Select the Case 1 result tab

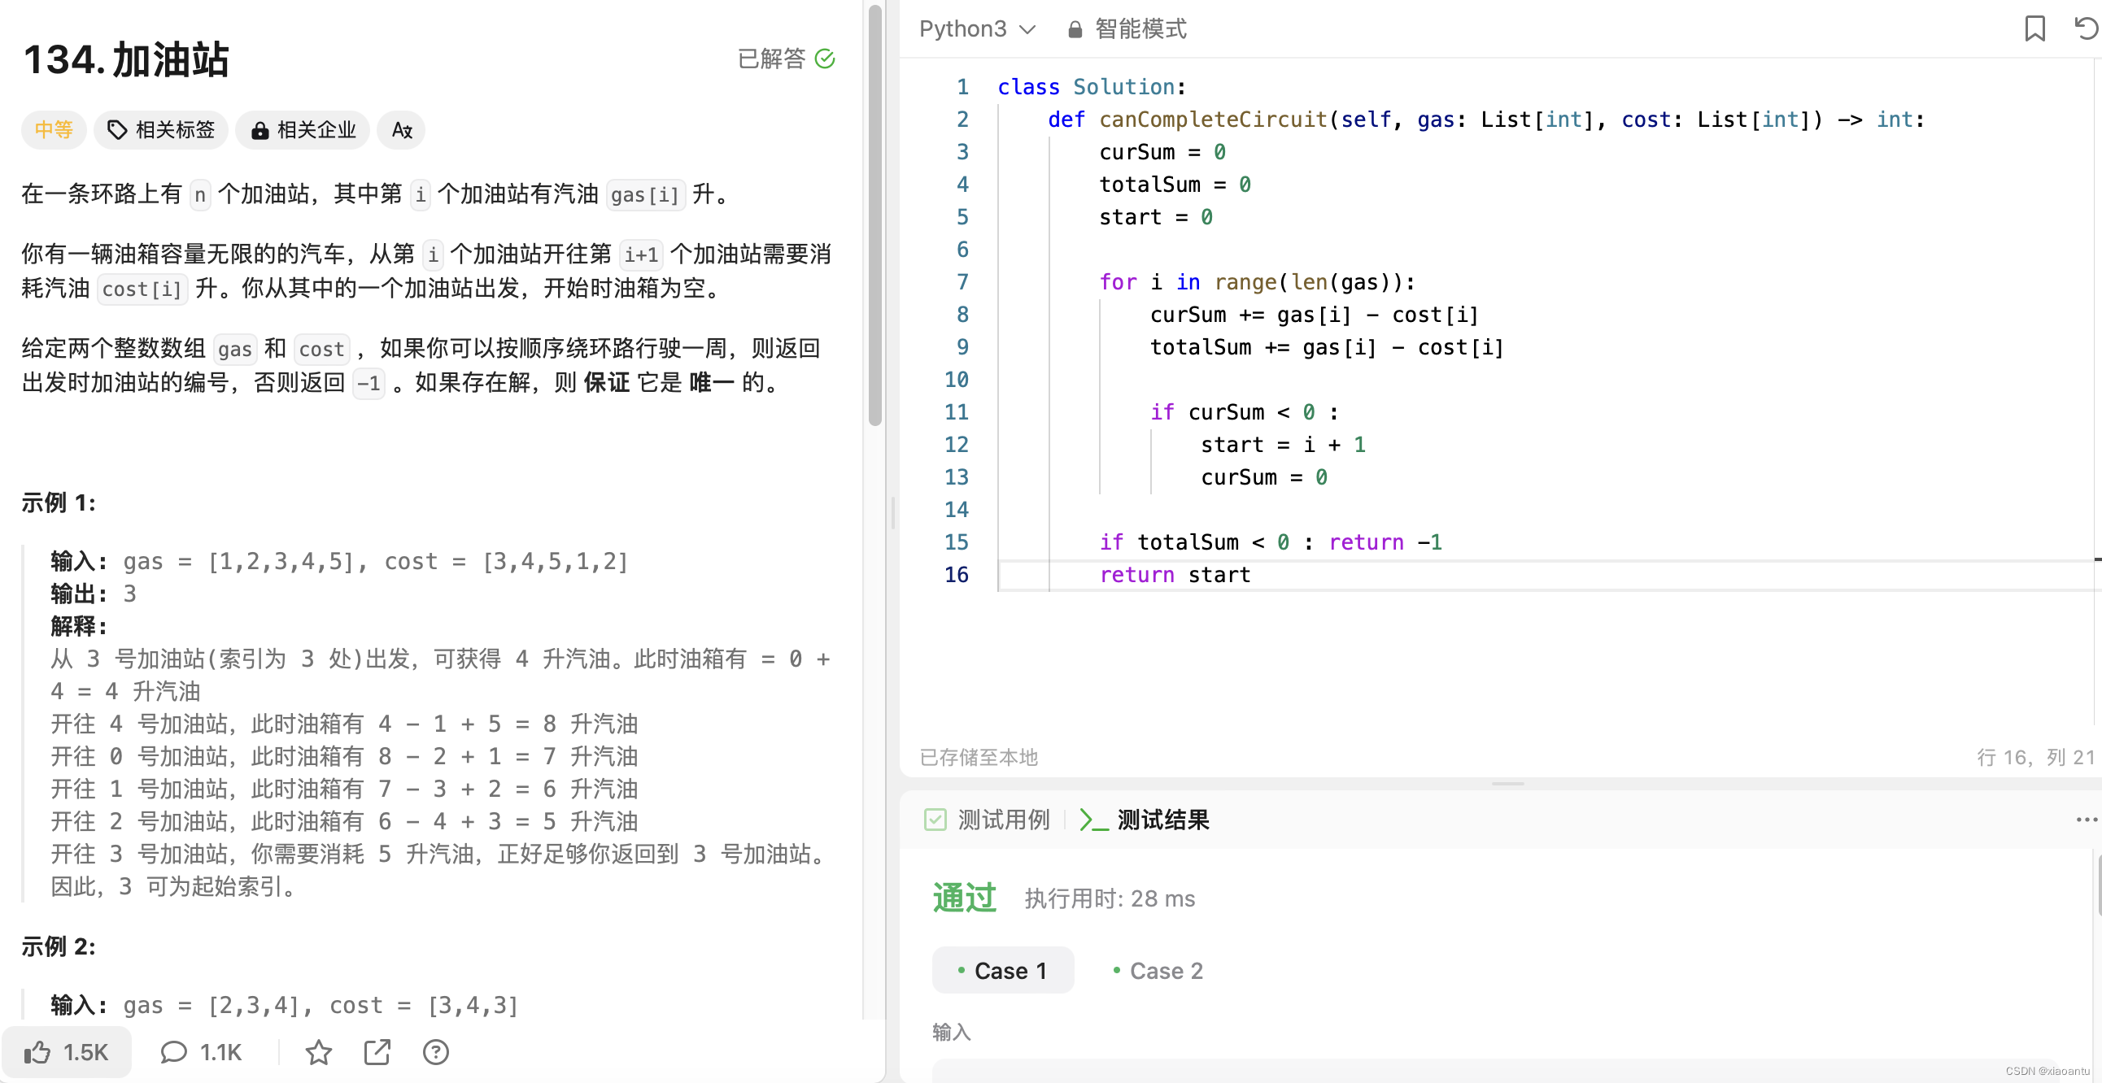[1003, 971]
